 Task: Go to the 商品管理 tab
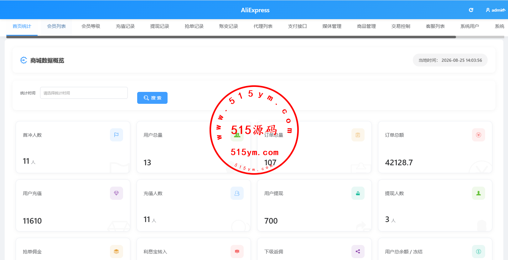[x=366, y=26]
